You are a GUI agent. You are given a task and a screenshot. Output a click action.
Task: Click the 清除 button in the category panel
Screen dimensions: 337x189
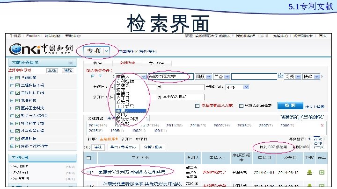(68, 70)
